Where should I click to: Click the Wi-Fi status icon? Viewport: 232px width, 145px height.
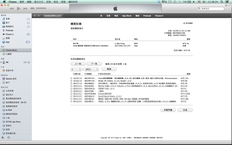pyautogui.click(x=170, y=1)
